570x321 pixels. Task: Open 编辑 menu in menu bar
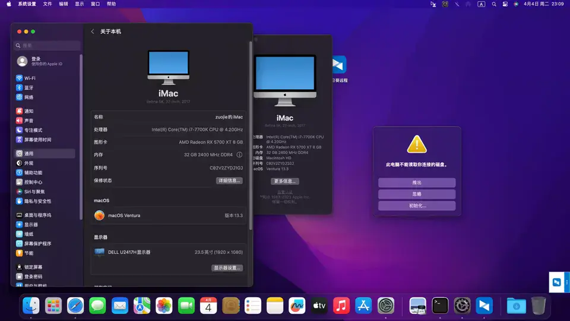pos(64,4)
